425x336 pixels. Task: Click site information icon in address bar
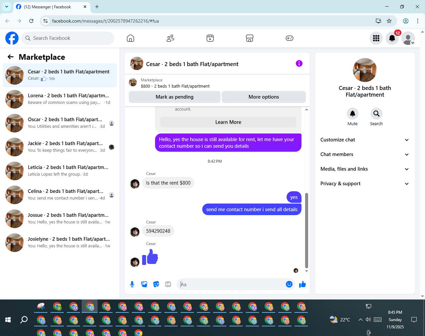click(46, 21)
